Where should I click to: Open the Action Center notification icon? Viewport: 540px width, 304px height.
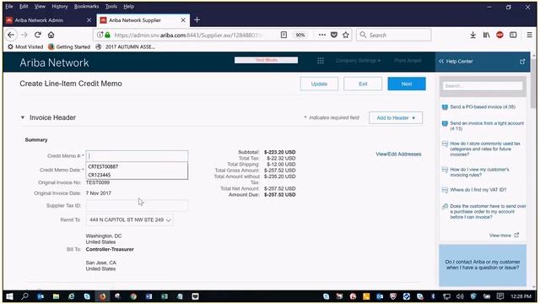pos(500,296)
